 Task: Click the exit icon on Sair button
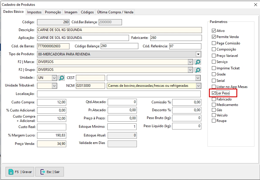43,172
